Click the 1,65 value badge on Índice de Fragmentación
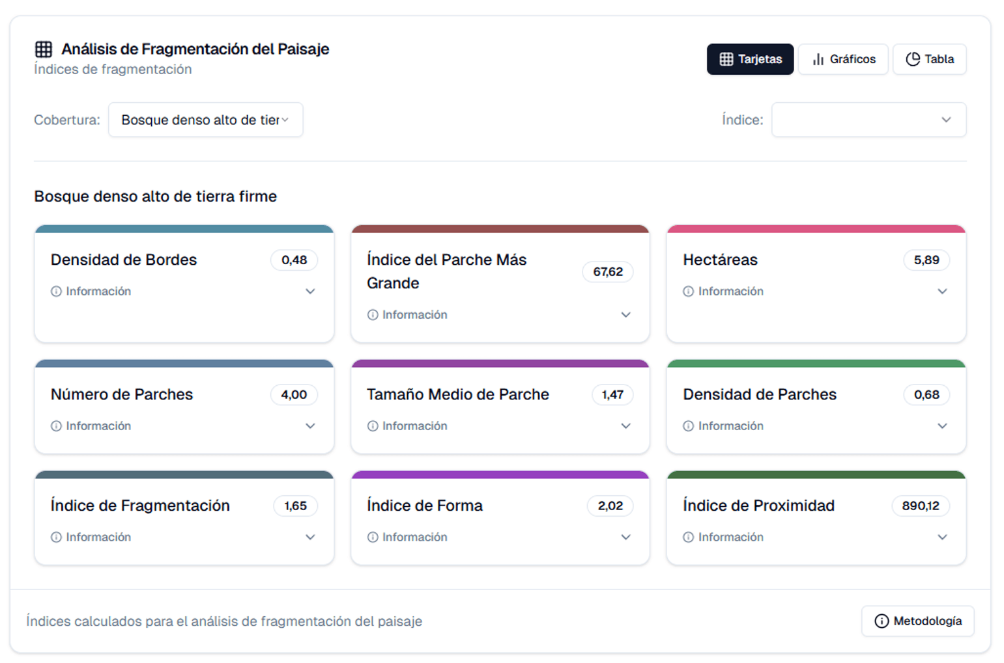 pos(295,506)
